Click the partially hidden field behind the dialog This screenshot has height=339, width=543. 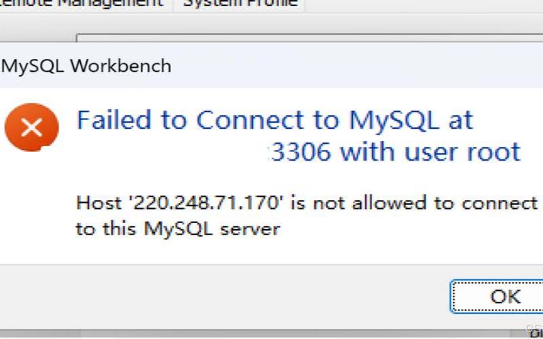tap(305, 39)
